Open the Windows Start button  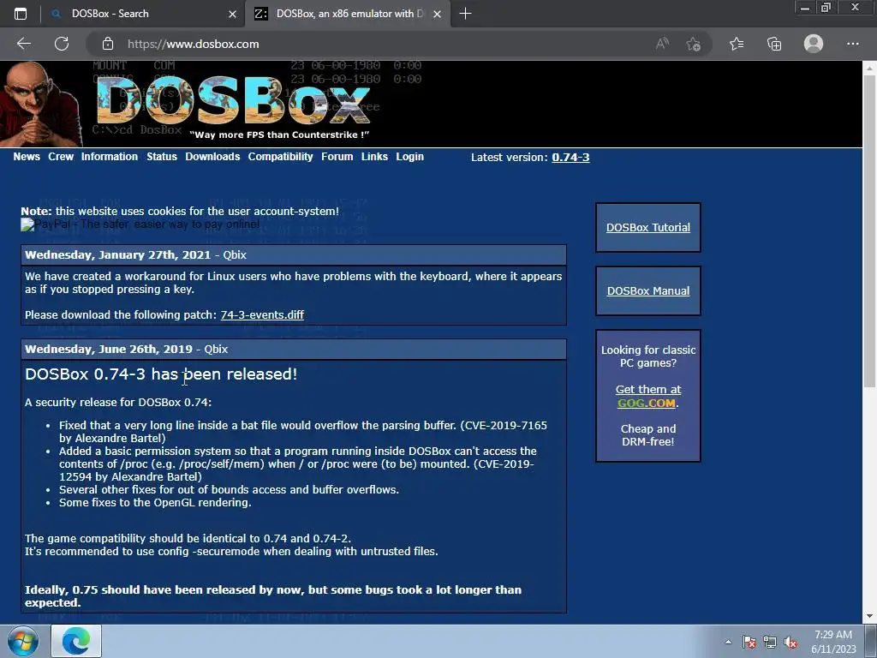(22, 641)
